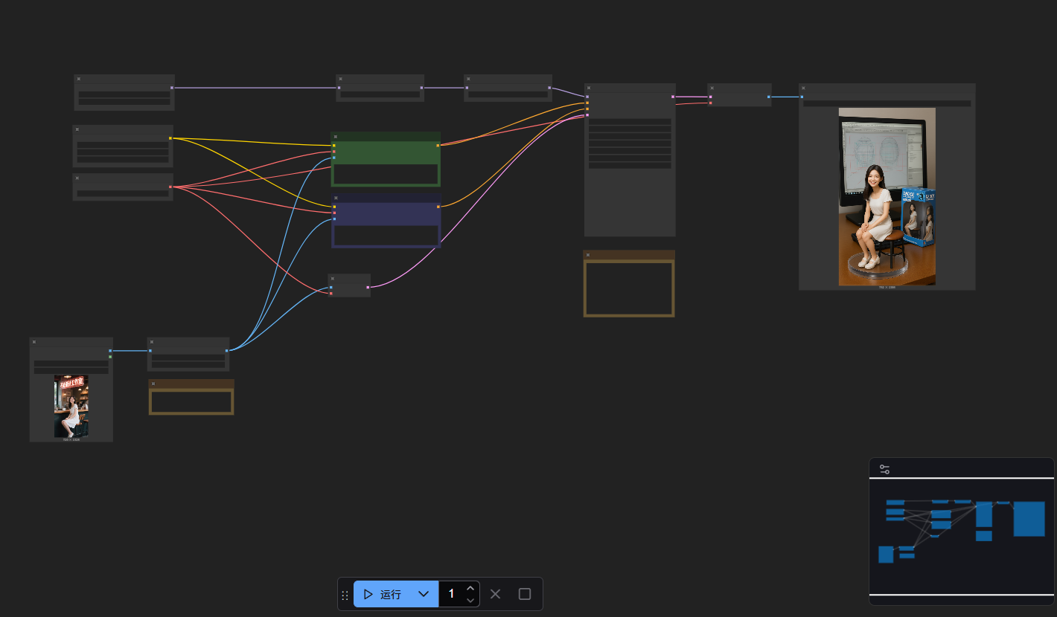Click the input photo thumbnail of woman

click(71, 406)
